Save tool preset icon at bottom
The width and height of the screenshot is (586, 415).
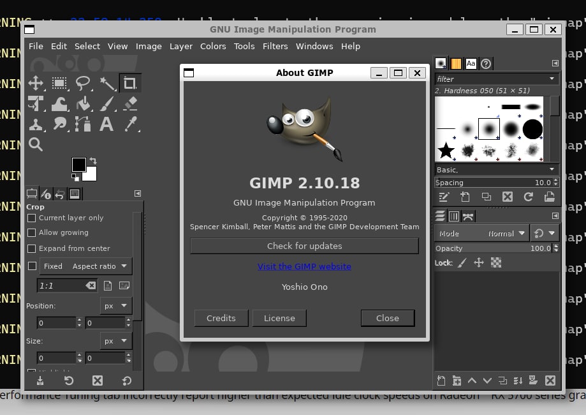tap(40, 381)
